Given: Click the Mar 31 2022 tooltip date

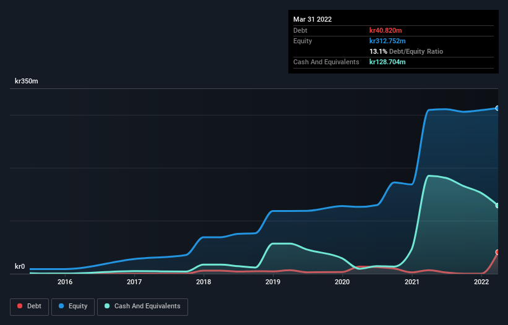Looking at the screenshot, I should [x=312, y=19].
